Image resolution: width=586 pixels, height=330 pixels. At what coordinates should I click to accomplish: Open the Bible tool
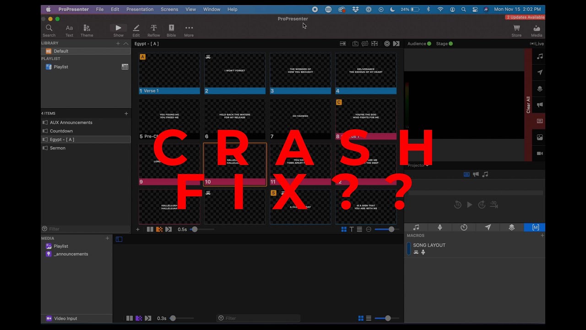coord(171,31)
